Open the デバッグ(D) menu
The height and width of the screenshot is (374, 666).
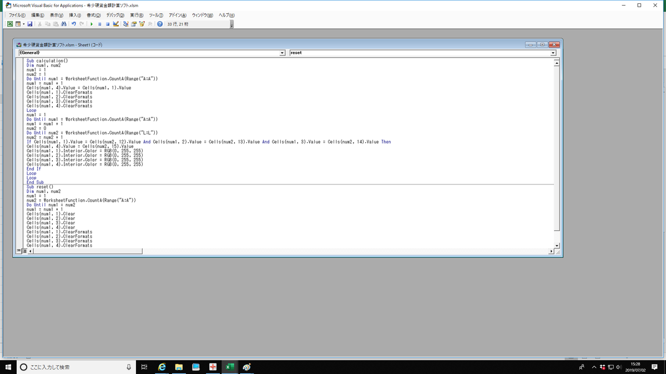[117, 15]
